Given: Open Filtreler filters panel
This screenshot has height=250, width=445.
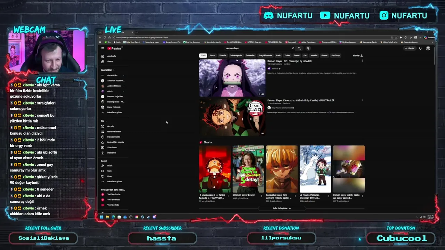Looking at the screenshot, I should (x=358, y=56).
